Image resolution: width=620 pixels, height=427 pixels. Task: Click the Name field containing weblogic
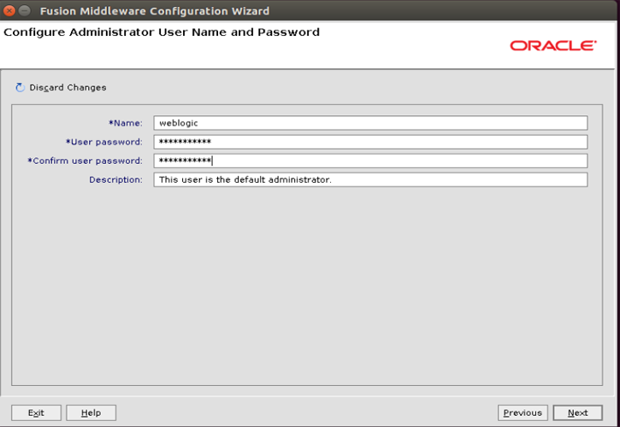[370, 123]
